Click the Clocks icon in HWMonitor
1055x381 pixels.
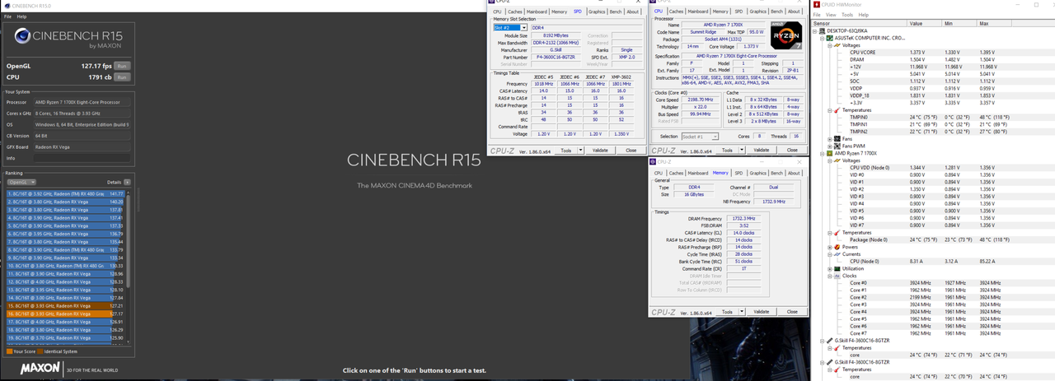click(837, 276)
